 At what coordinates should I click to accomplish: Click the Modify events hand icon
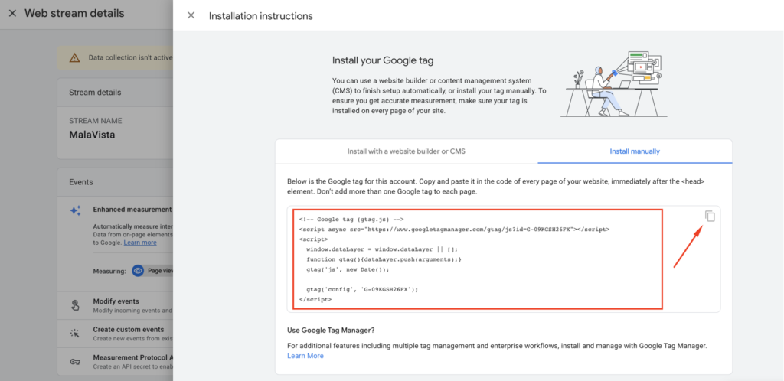point(75,305)
